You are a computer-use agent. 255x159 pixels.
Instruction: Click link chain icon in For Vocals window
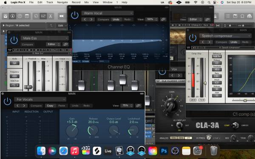click(139, 106)
